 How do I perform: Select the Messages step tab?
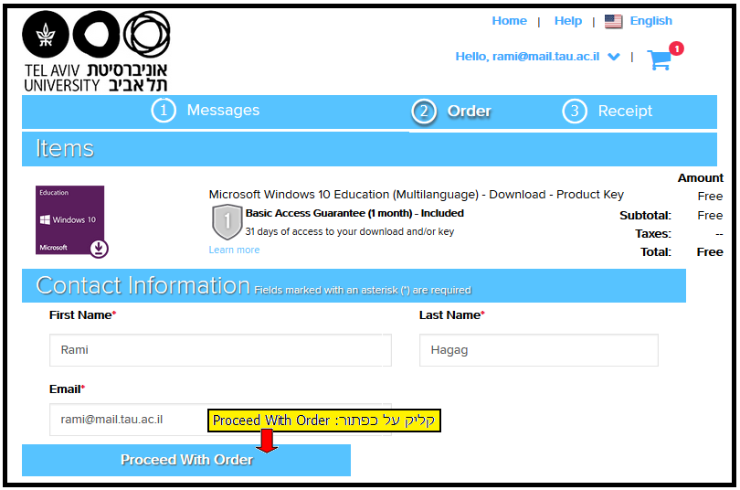(x=206, y=111)
